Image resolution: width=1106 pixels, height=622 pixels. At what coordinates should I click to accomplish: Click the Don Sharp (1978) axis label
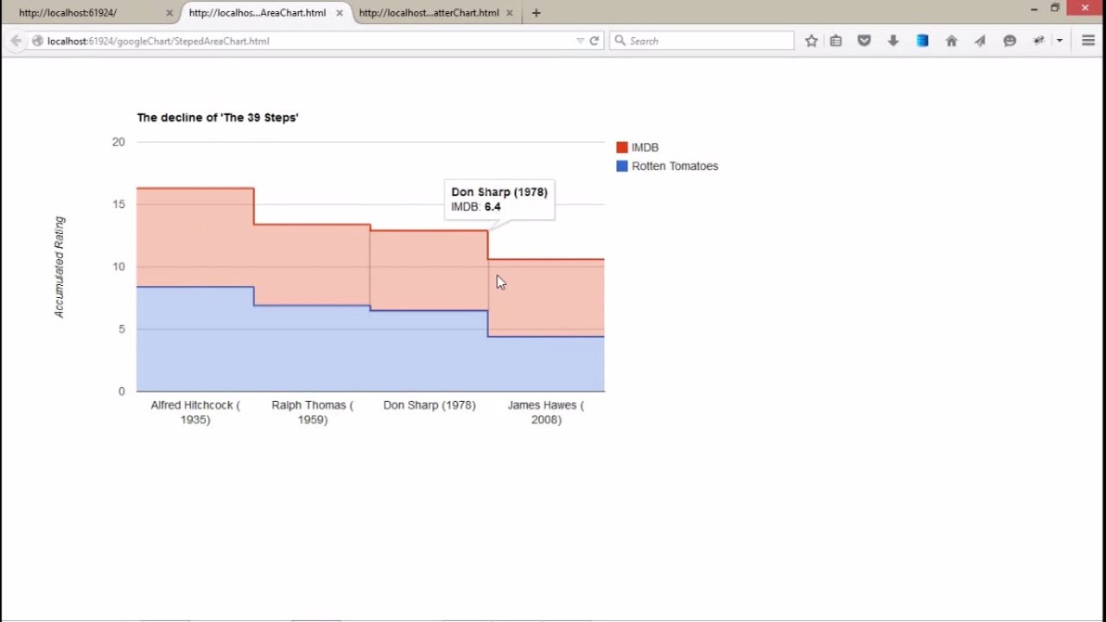pyautogui.click(x=429, y=405)
